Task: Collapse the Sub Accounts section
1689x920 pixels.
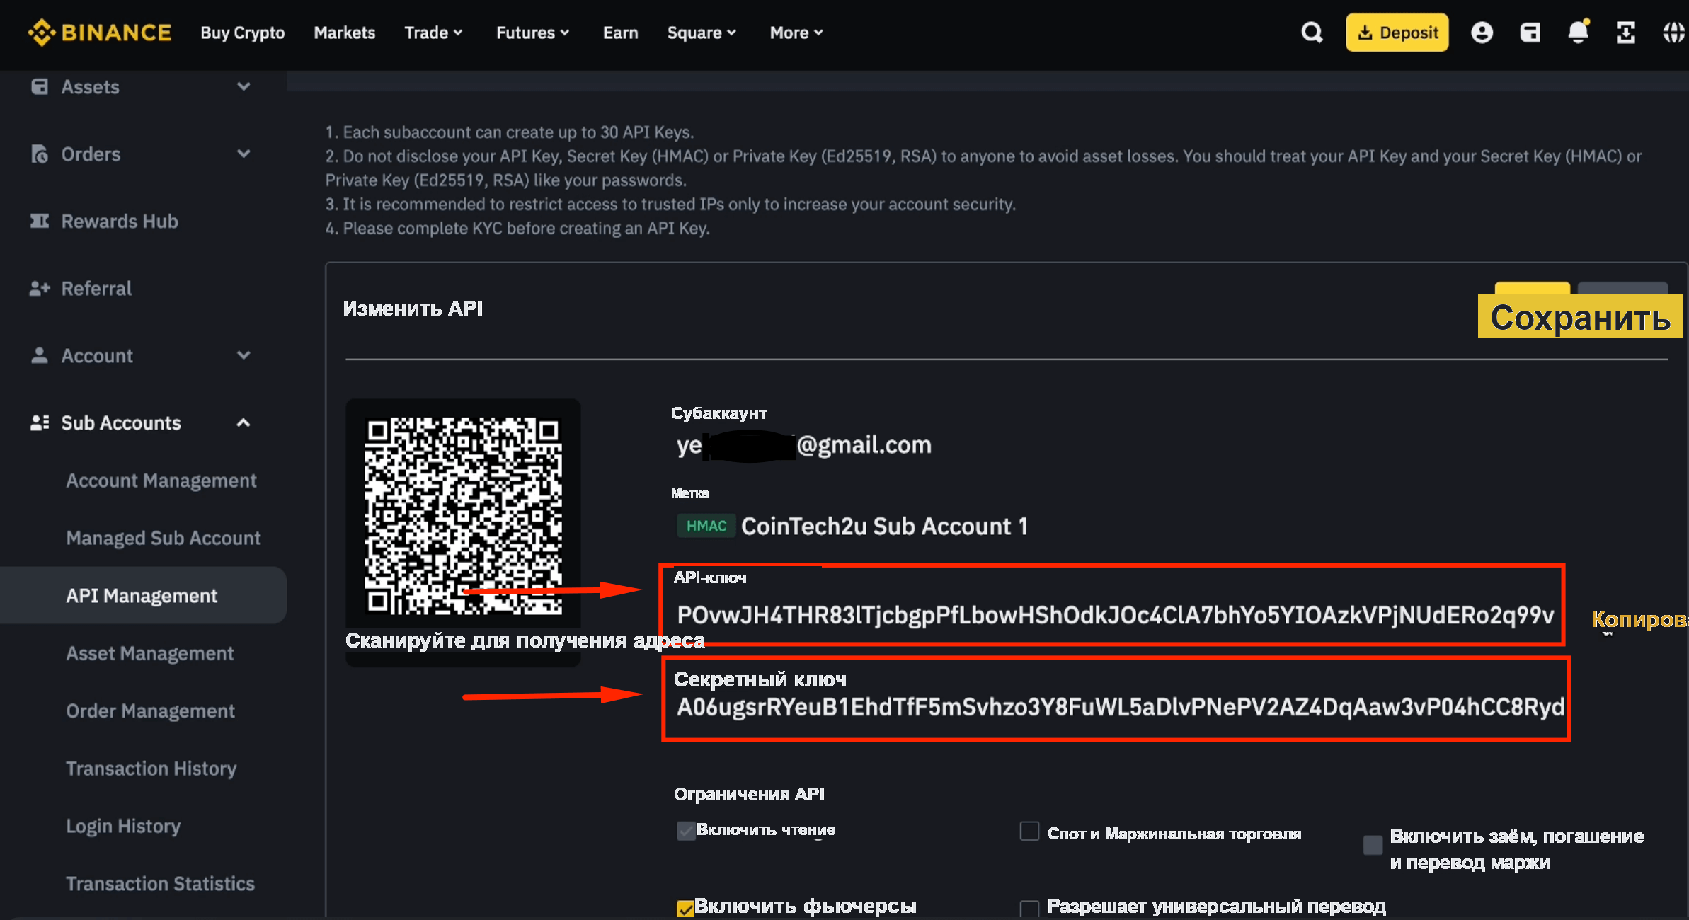Action: coord(244,422)
